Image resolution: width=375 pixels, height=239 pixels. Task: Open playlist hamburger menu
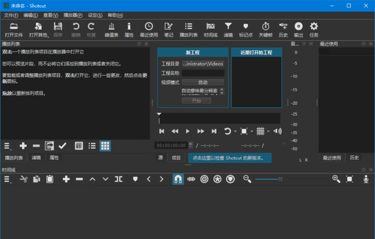click(x=7, y=146)
